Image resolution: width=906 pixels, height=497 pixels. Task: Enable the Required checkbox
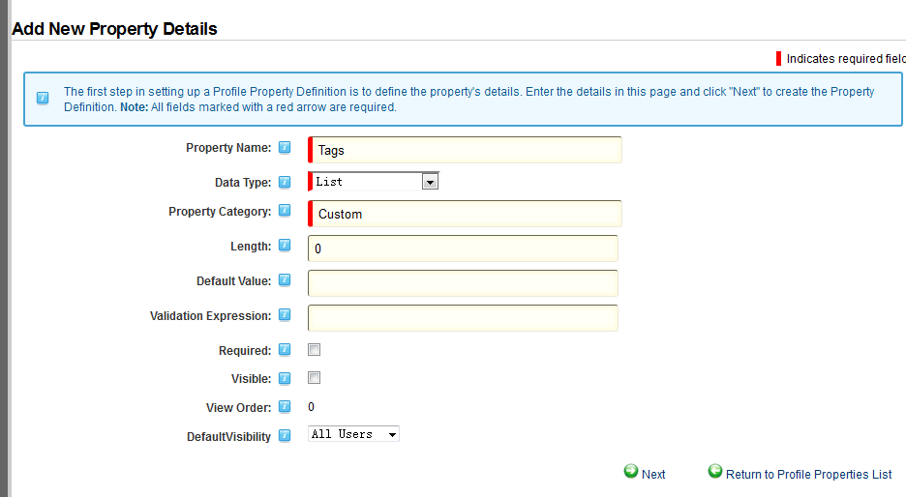(315, 350)
